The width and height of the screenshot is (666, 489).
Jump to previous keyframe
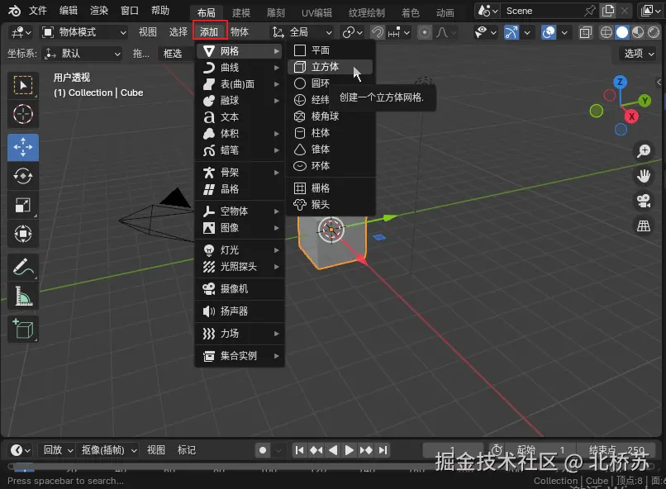click(x=316, y=450)
